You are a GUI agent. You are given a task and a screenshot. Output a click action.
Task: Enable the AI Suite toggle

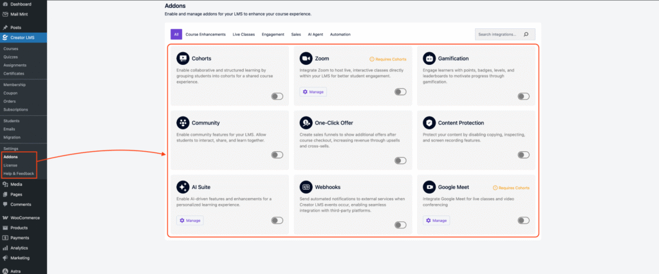pos(277,220)
